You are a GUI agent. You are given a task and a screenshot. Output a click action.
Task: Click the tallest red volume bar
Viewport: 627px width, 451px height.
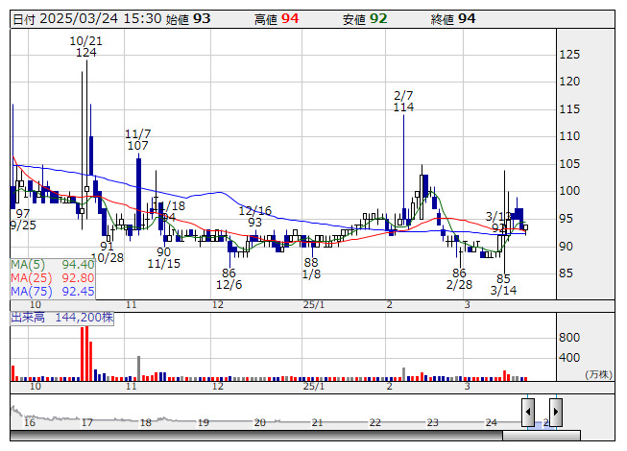pos(82,353)
